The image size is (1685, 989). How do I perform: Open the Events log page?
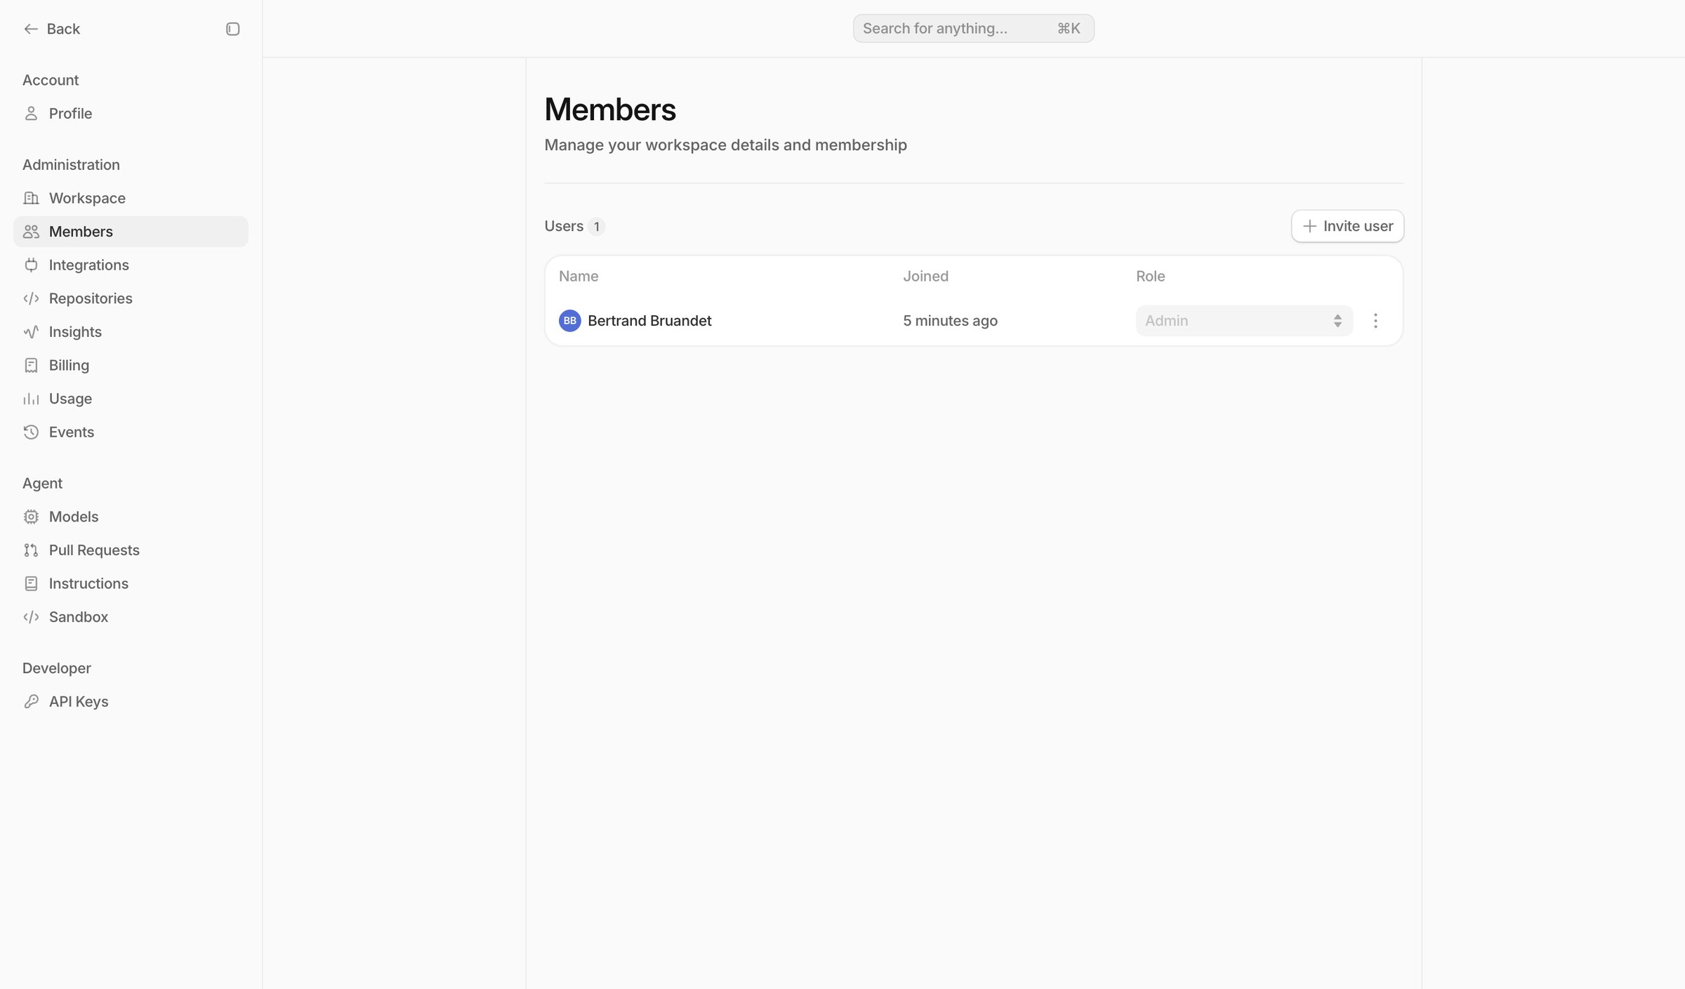[131, 432]
